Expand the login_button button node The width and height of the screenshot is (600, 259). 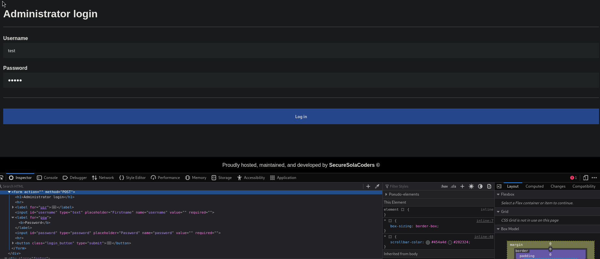pos(13,243)
